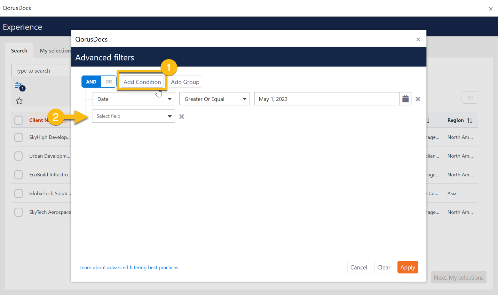Remove the empty Select field condition

[x=182, y=117]
